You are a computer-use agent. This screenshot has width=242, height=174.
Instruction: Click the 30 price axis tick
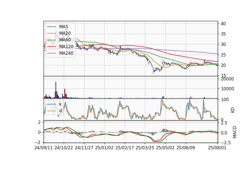[x=223, y=44]
